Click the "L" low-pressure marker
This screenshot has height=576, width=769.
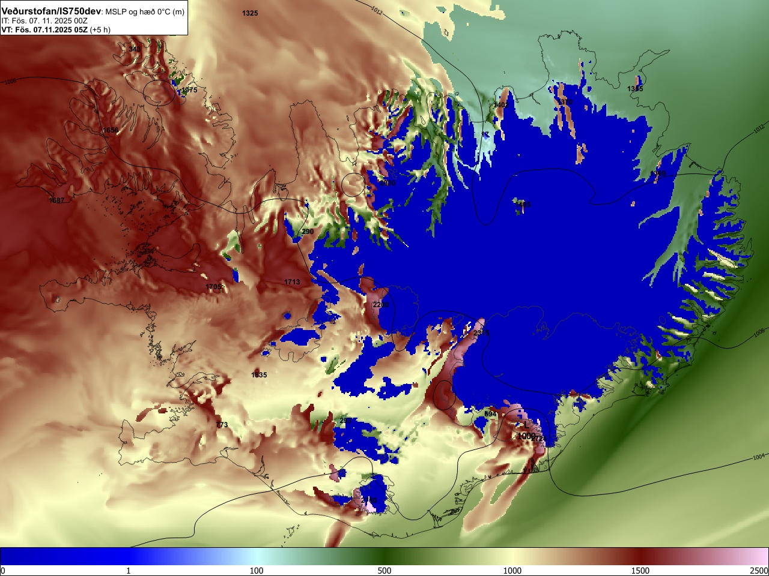click(x=526, y=425)
